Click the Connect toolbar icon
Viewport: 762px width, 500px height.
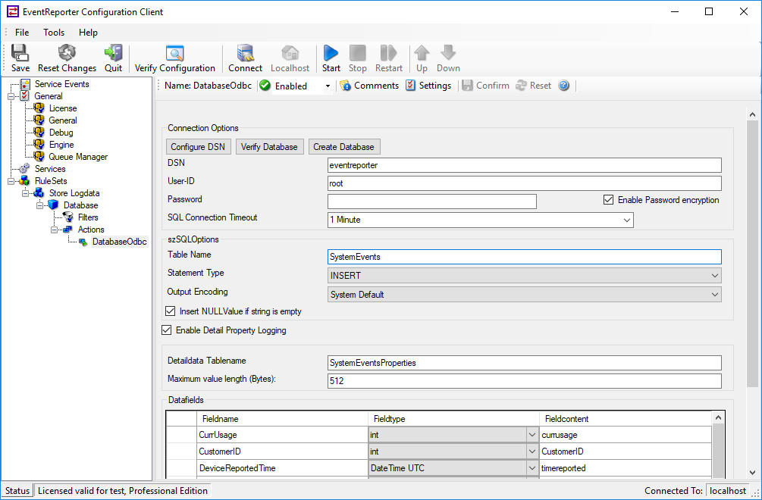(x=246, y=52)
